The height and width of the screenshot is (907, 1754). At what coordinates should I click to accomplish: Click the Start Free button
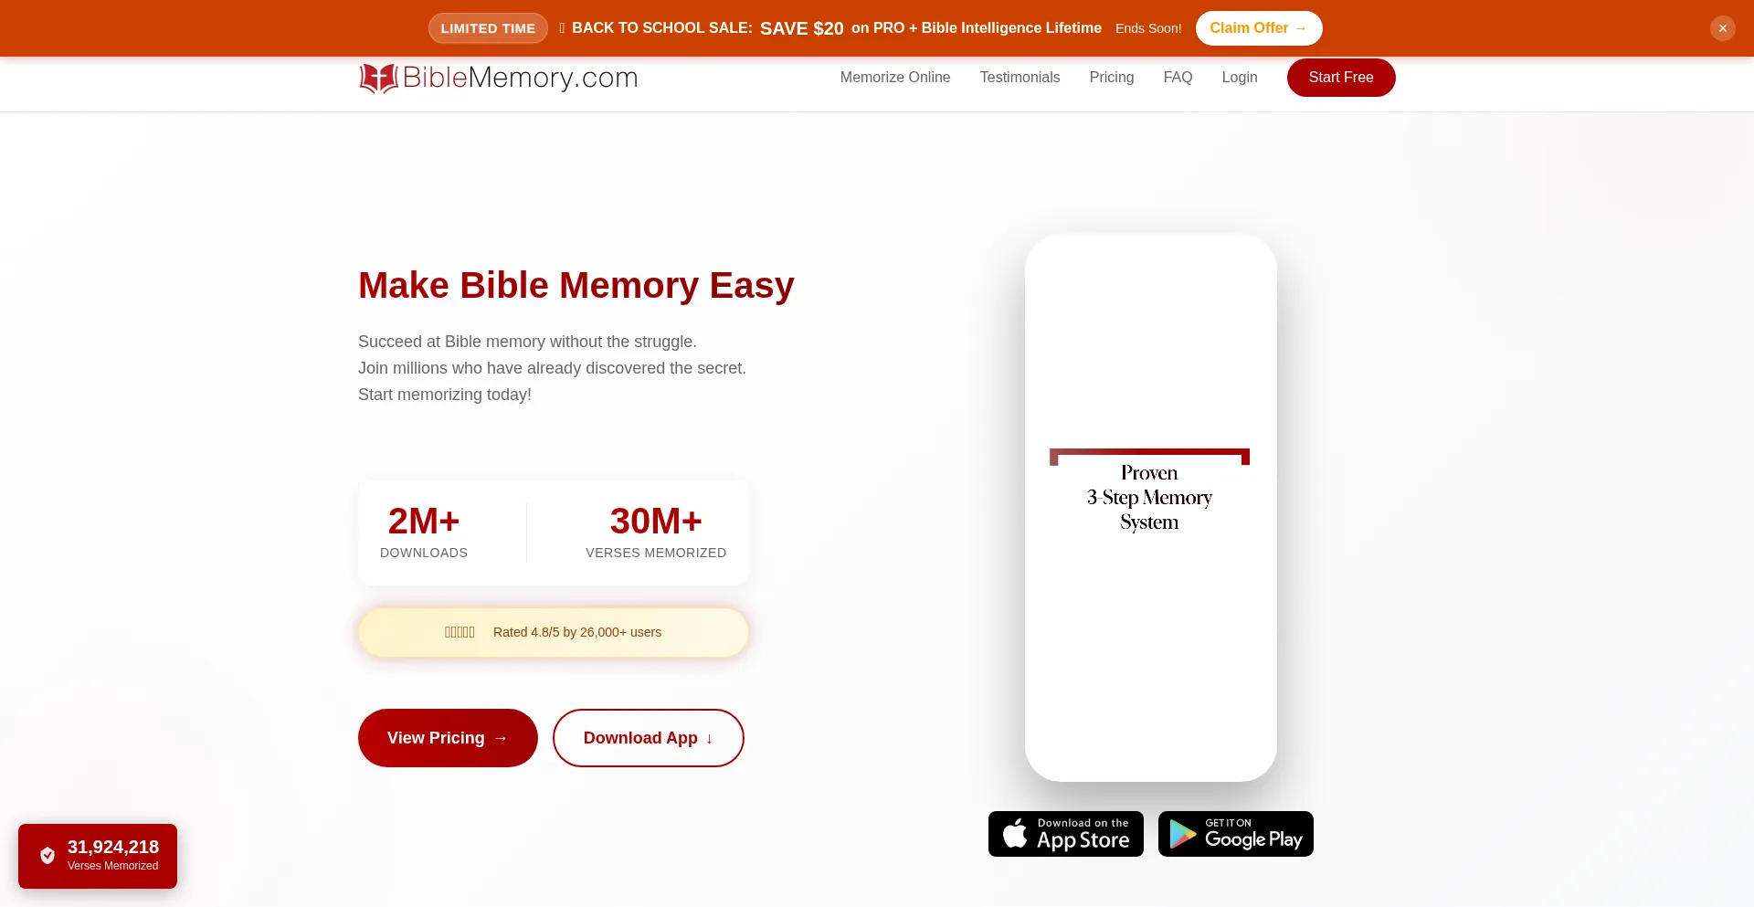(x=1340, y=78)
